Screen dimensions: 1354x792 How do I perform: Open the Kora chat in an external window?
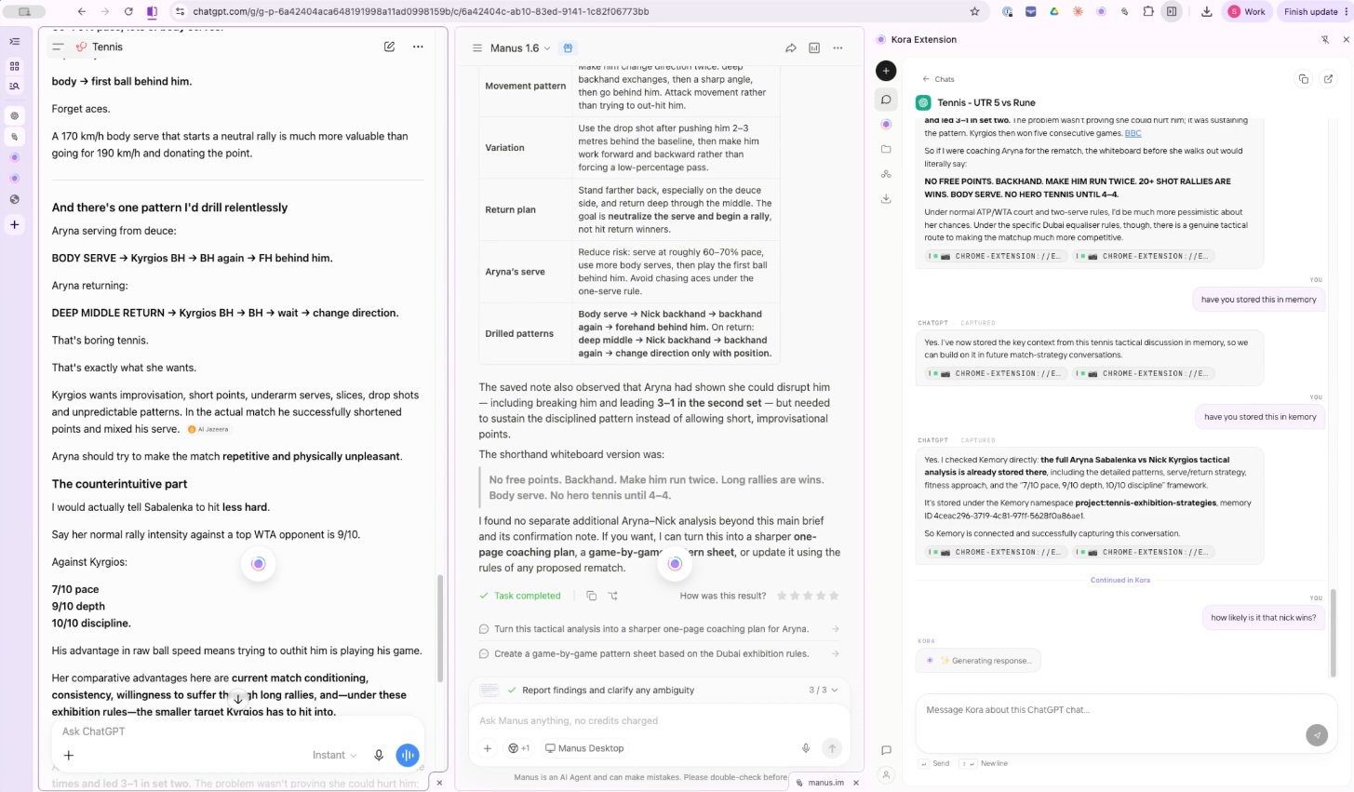pyautogui.click(x=1328, y=79)
